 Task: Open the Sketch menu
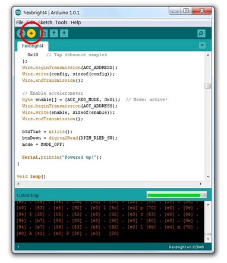point(45,23)
